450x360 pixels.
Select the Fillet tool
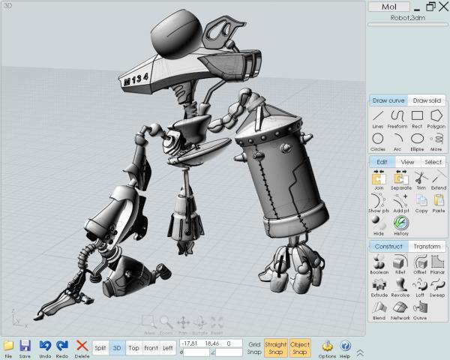[400, 265]
